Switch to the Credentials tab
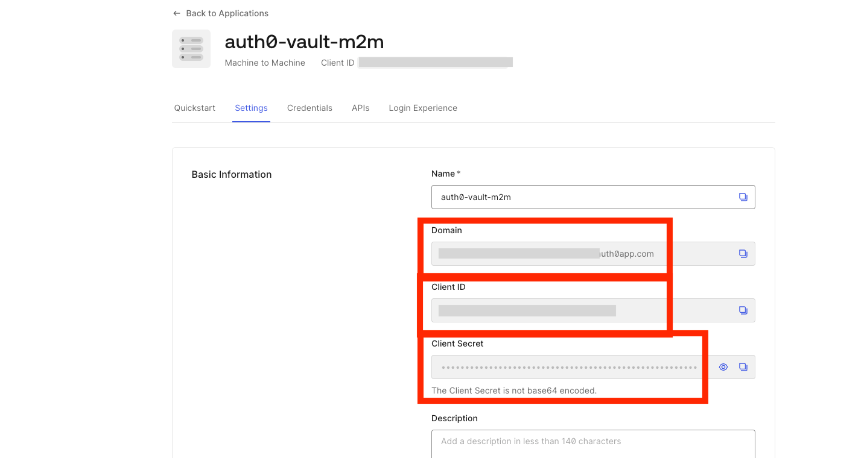The width and height of the screenshot is (867, 458). 310,108
